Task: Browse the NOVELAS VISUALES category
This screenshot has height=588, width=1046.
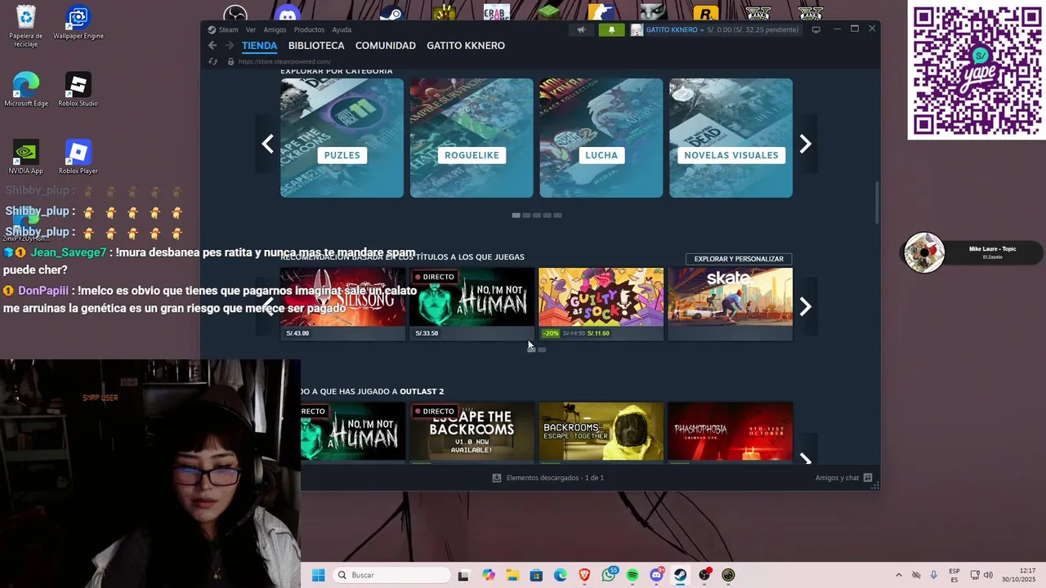Action: tap(731, 138)
